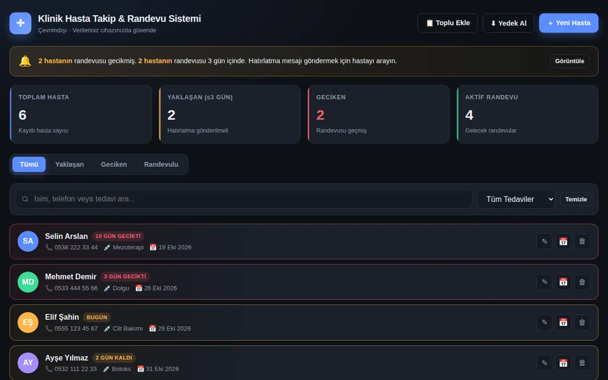
Task: Edit Elif Şahin's record with pencil icon
Action: [x=545, y=322]
